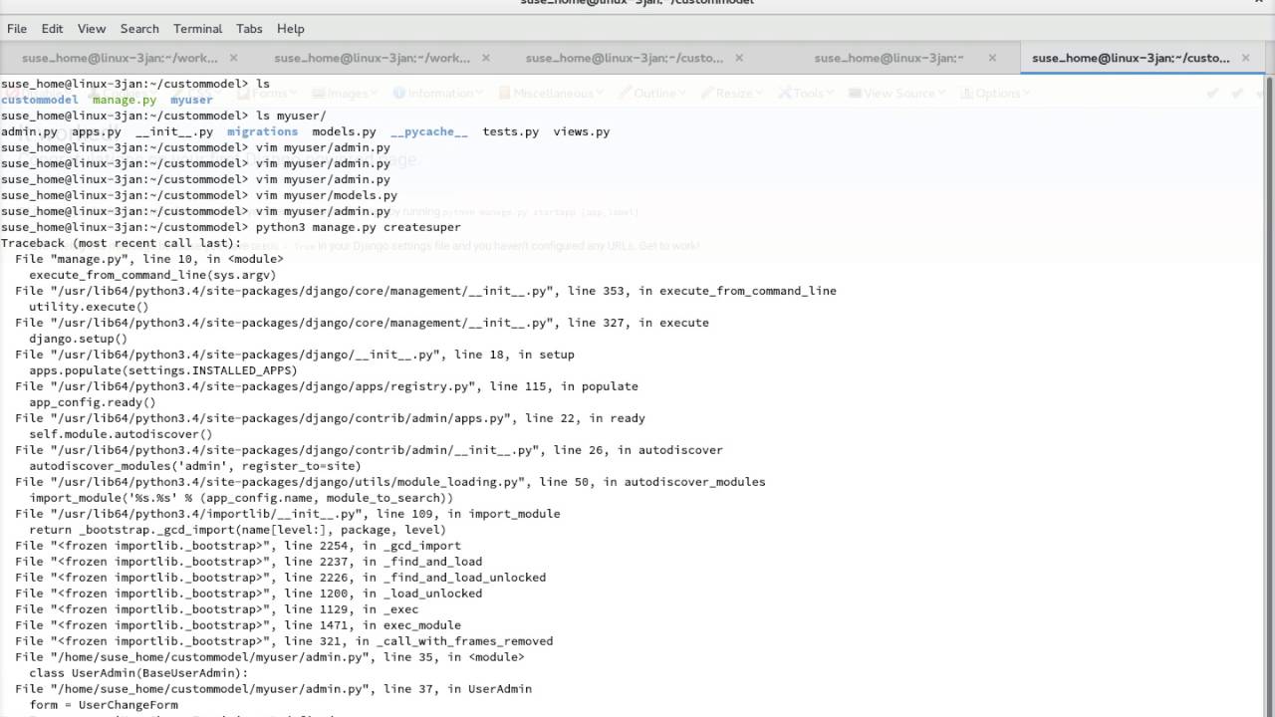
Task: Click the 'admin/apps.py, line 22, in ready' line
Action: coord(330,418)
